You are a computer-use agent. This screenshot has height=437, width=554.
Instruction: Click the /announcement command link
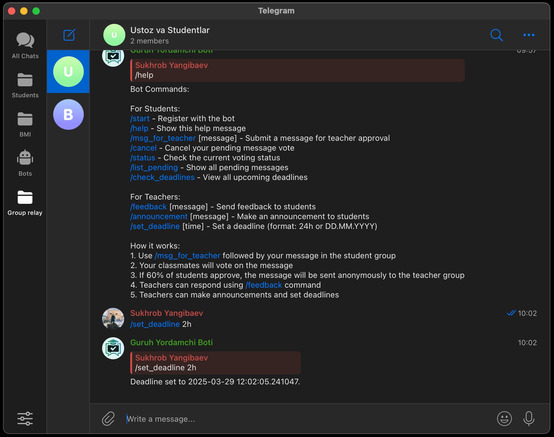coord(159,216)
